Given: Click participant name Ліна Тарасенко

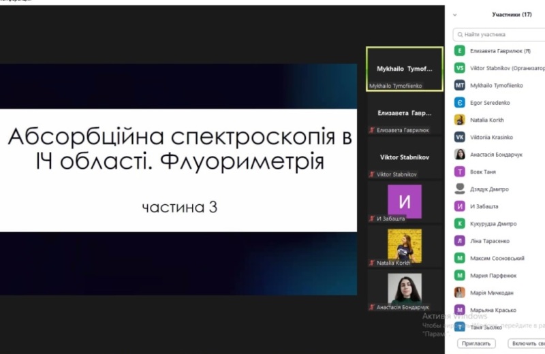Looking at the screenshot, I should pyautogui.click(x=490, y=241).
